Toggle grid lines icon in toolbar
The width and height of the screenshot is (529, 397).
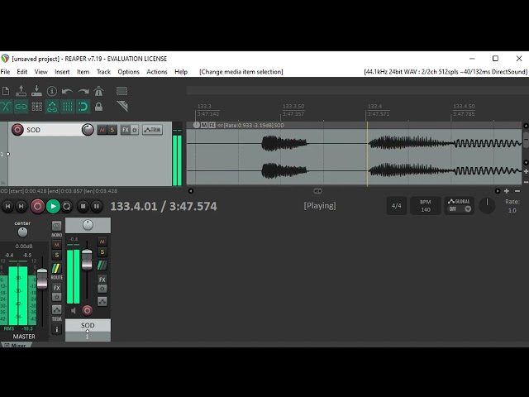(x=68, y=107)
